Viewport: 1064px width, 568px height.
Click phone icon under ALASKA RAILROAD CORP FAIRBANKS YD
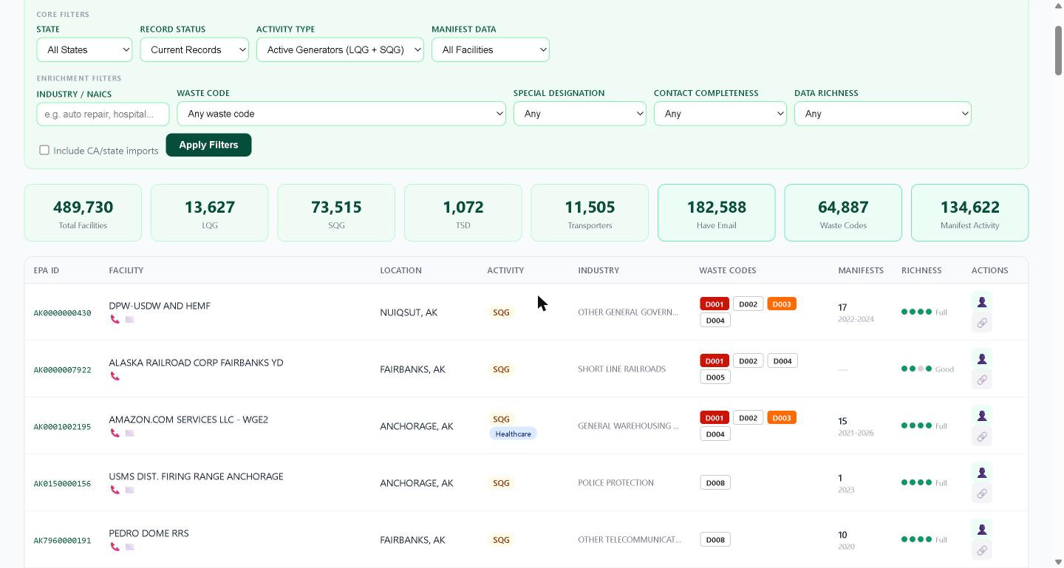[x=115, y=376]
